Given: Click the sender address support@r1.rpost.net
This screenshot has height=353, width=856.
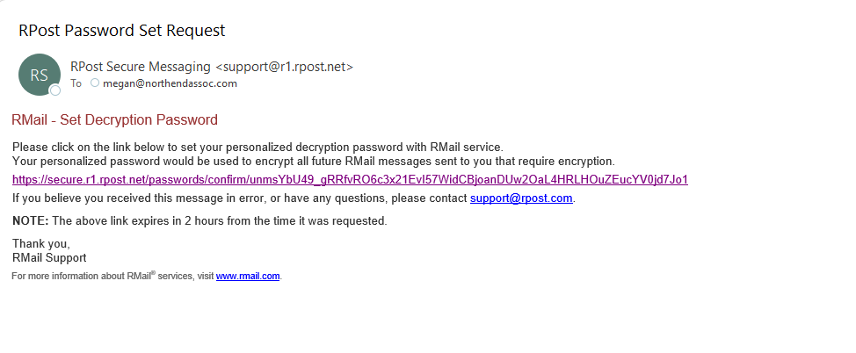Looking at the screenshot, I should tap(285, 67).
